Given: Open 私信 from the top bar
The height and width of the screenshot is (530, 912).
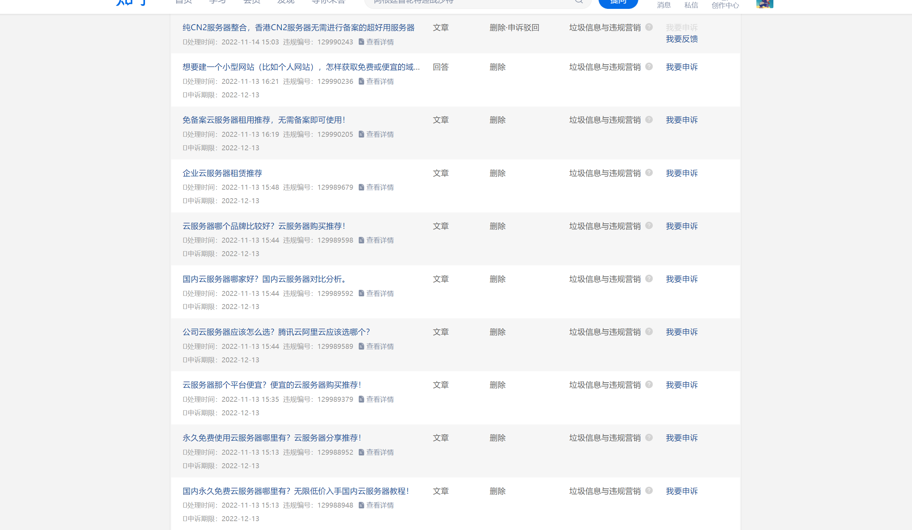Looking at the screenshot, I should pyautogui.click(x=691, y=5).
